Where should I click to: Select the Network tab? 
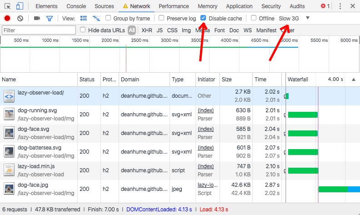click(137, 6)
